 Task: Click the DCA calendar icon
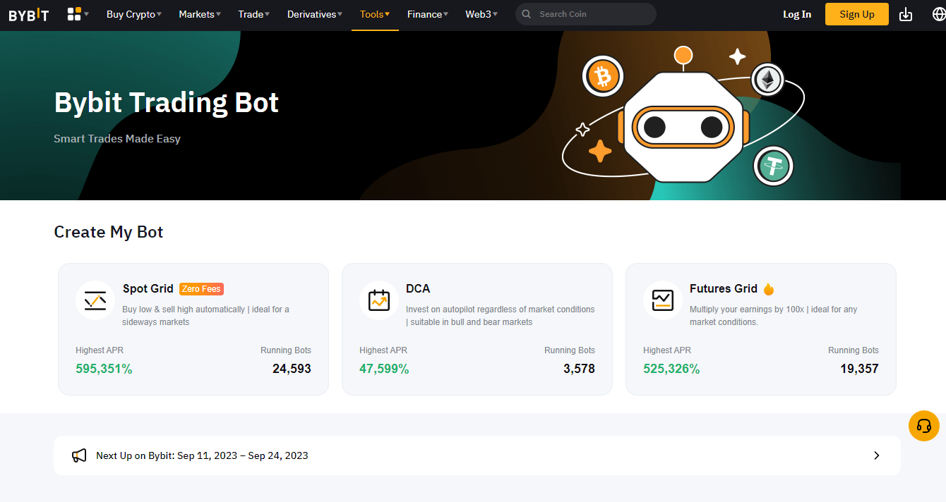379,300
